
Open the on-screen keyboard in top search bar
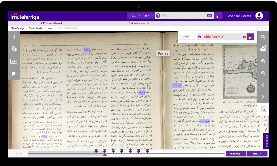(x=209, y=16)
